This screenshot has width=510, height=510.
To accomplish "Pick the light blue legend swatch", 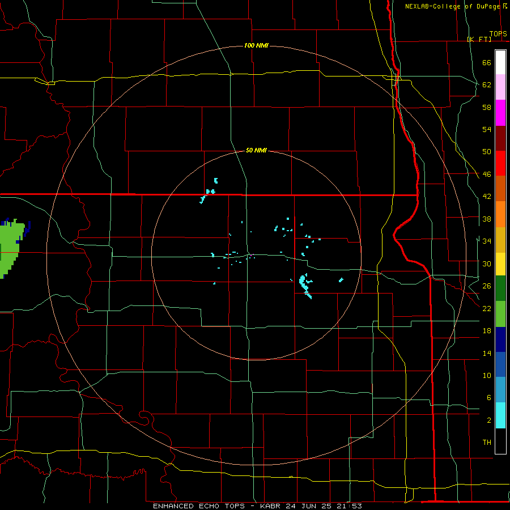I will (500, 390).
